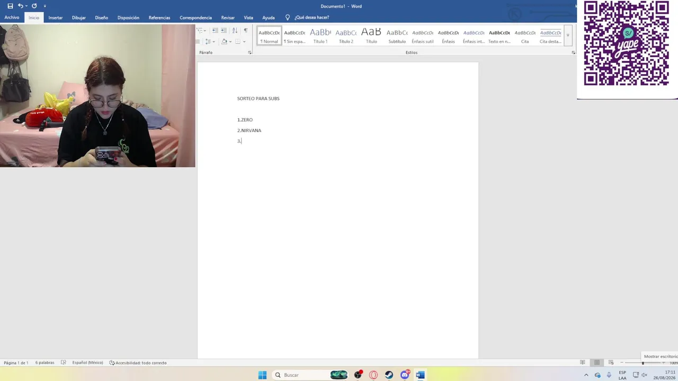Adjust the zoom slider handle

(x=643, y=362)
